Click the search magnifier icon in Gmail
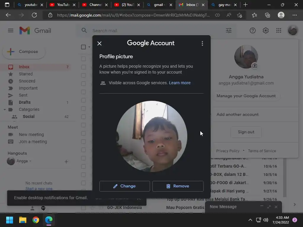This screenshot has height=227, width=303. (x=84, y=30)
